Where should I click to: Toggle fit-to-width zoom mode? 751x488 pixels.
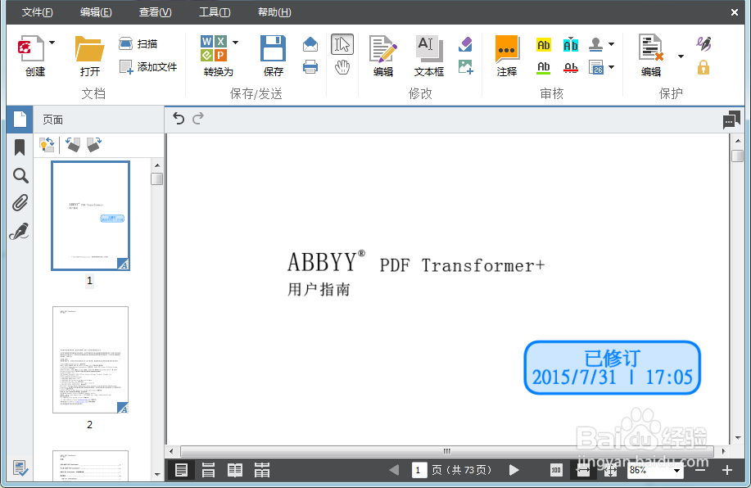tap(583, 470)
